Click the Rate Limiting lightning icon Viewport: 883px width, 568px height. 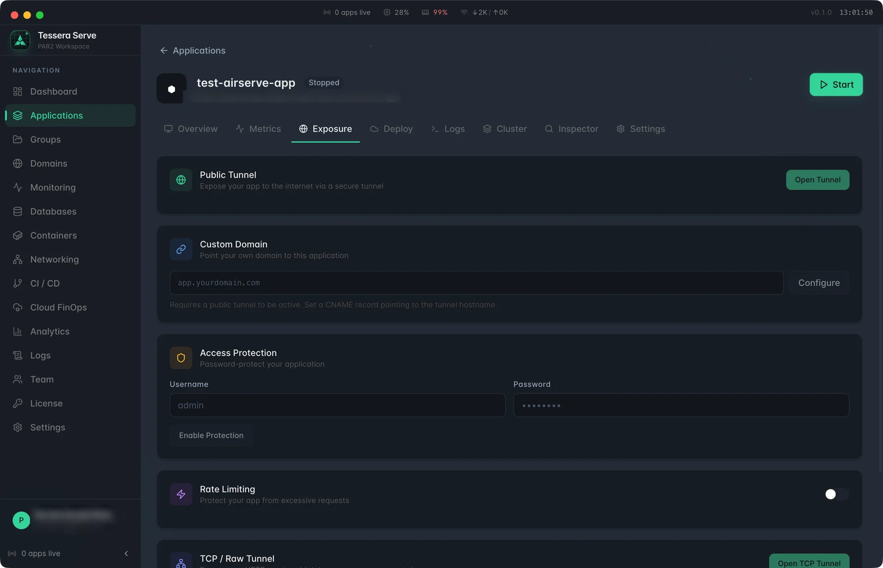pos(181,494)
